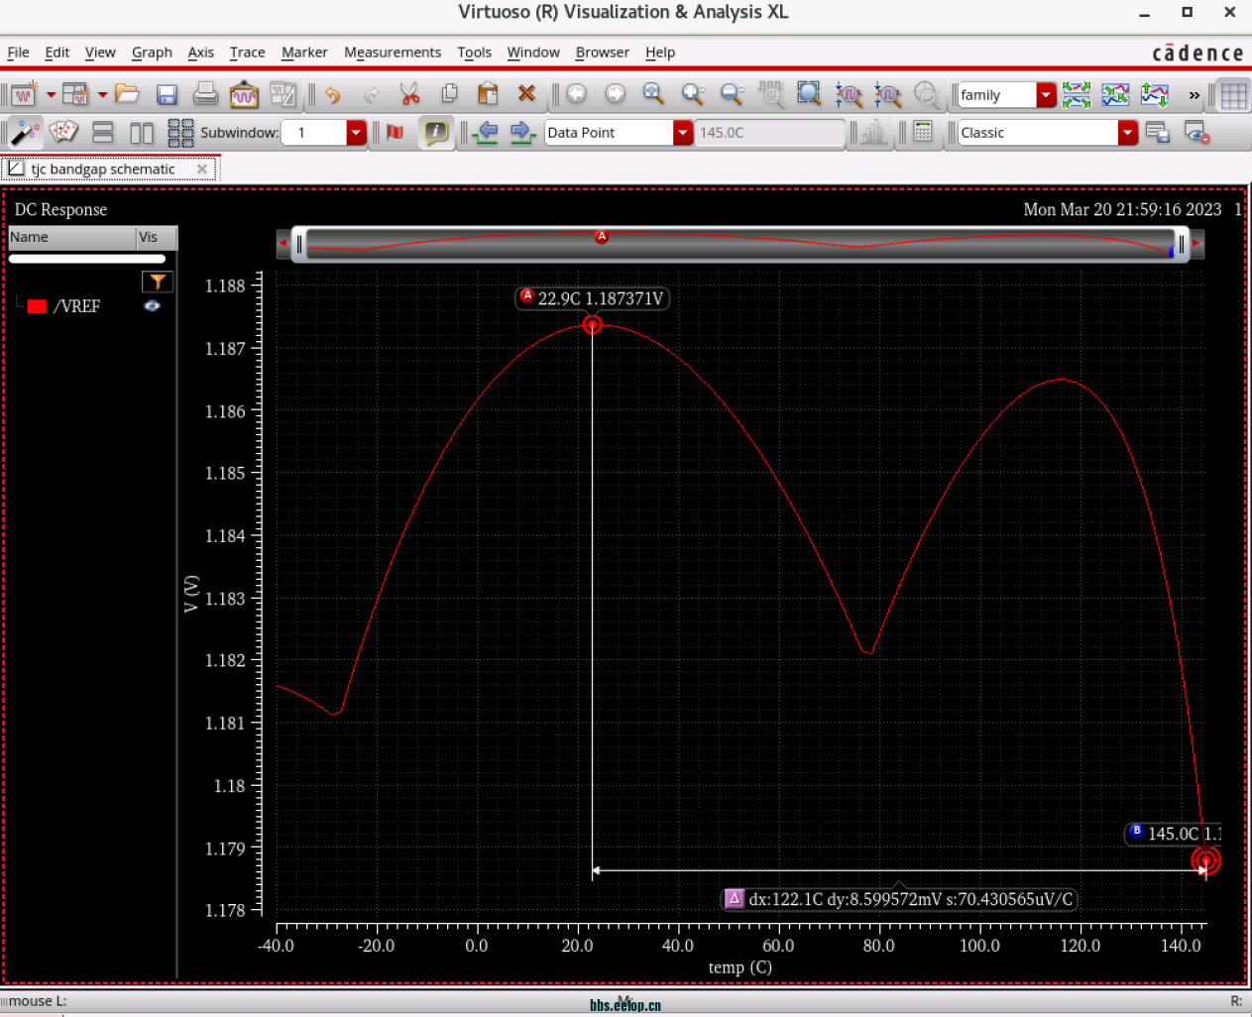Select the tjc bandgap schematic tab

click(103, 169)
